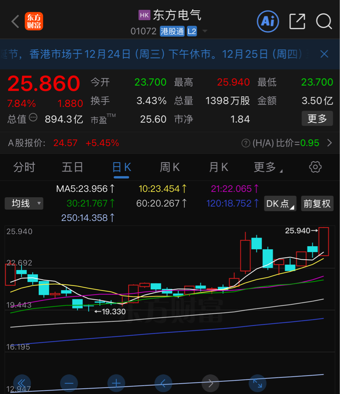Switch to 分时 tab
Viewport: 340px width, 394px height.
[24, 167]
